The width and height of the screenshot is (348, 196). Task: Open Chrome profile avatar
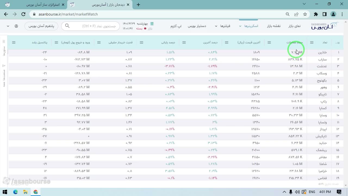(x=333, y=14)
